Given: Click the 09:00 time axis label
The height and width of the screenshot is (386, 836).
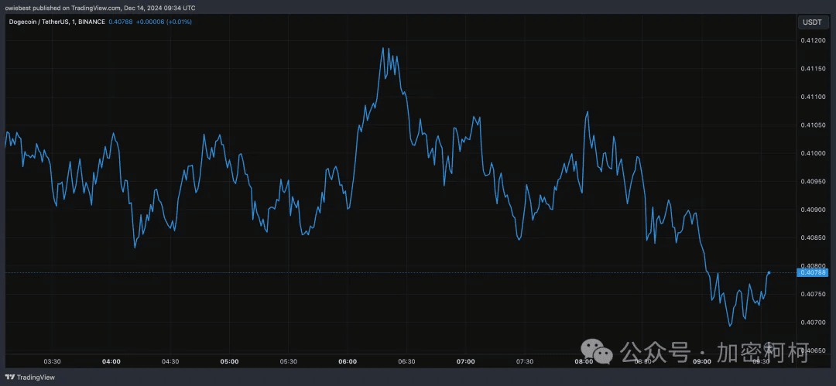Looking at the screenshot, I should pos(702,361).
